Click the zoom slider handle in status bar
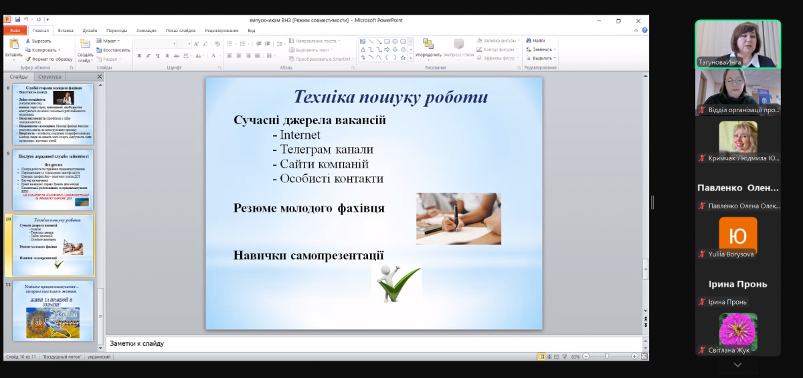The height and width of the screenshot is (378, 803). (x=606, y=357)
